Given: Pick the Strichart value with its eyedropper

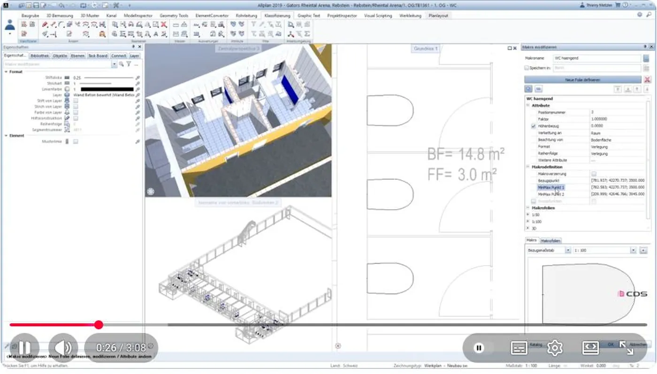Looking at the screenshot, I should click(138, 83).
